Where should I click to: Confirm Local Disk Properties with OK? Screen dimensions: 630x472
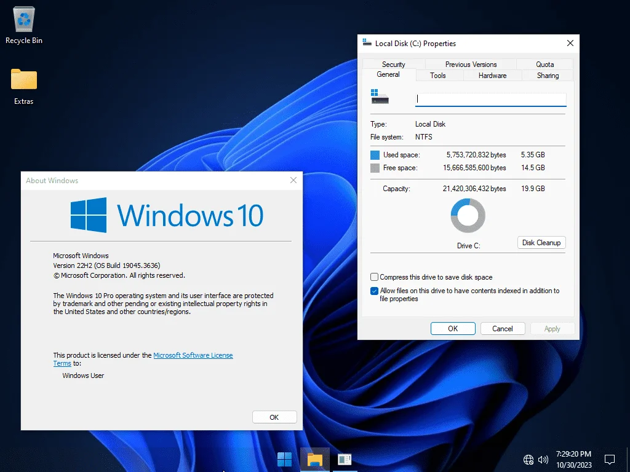(x=453, y=328)
